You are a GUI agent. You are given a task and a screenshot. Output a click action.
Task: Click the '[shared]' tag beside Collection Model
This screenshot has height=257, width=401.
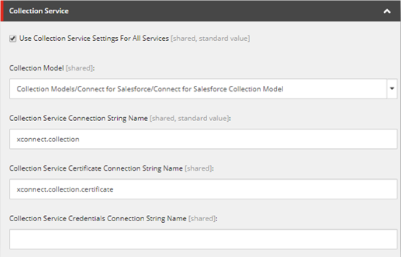tap(80, 69)
